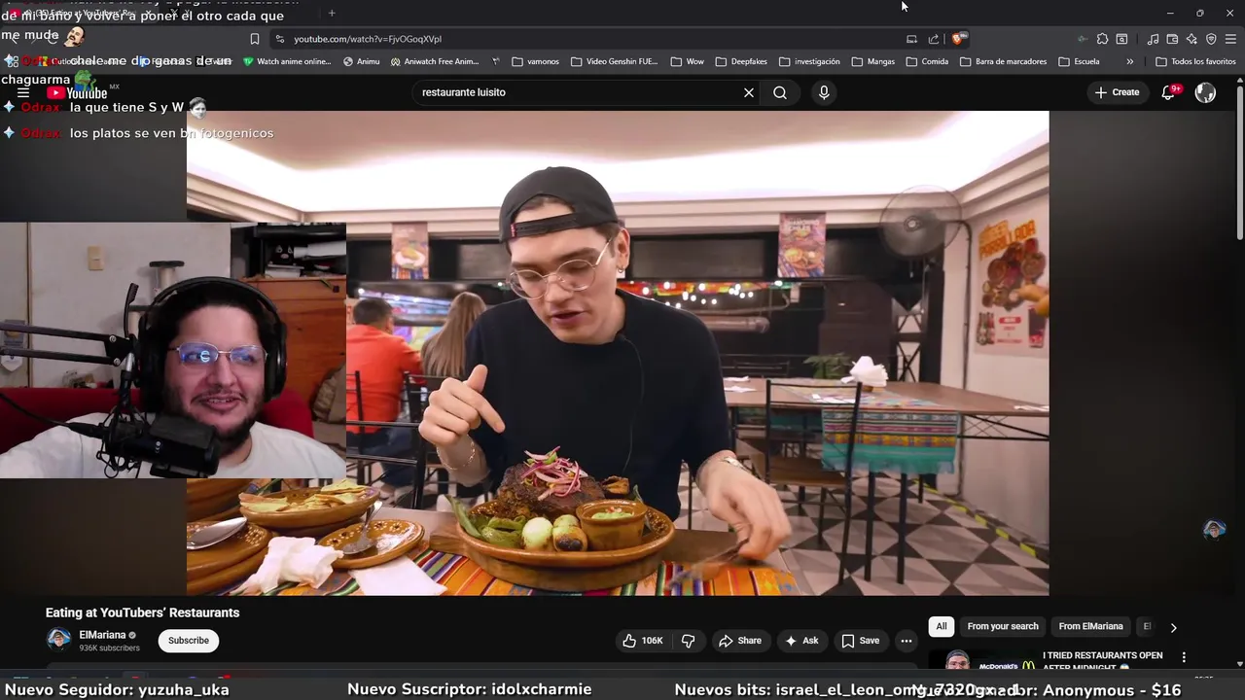Open the Mangas bookmark folder
The height and width of the screenshot is (700, 1245).
click(x=872, y=61)
